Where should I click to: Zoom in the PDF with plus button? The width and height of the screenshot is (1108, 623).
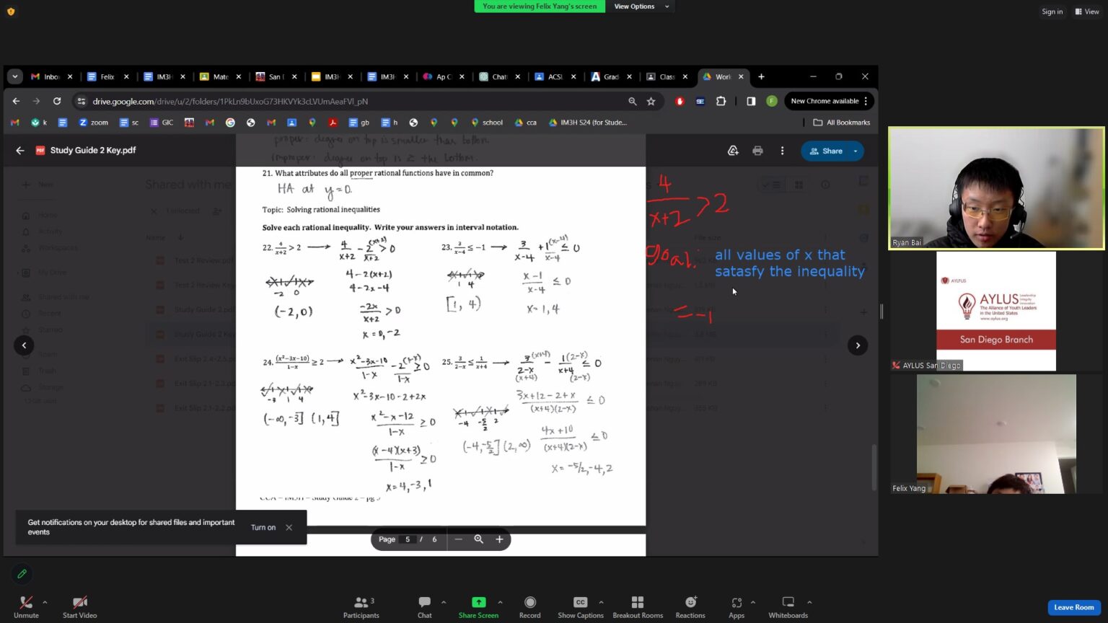point(499,539)
